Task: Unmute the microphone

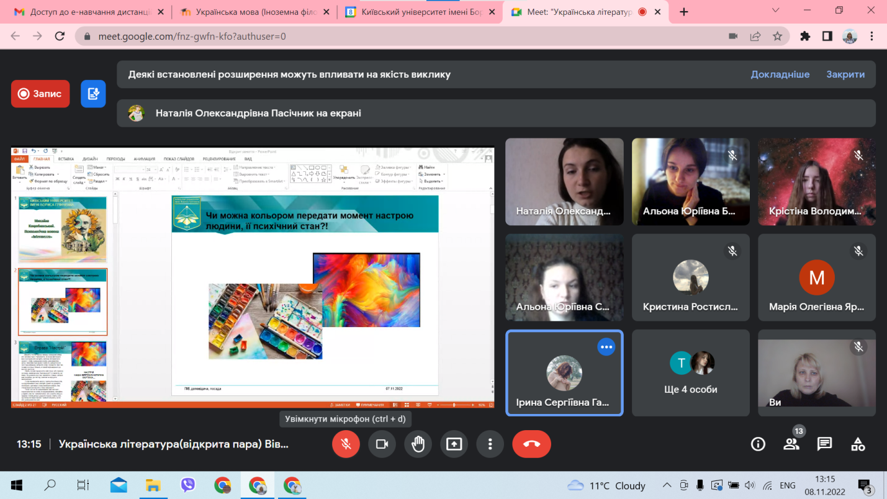Action: (346, 444)
